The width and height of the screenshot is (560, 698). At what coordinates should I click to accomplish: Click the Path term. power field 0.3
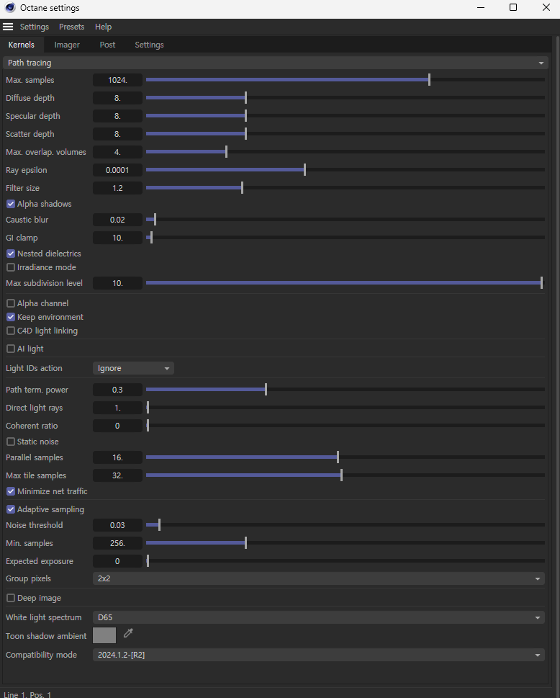click(117, 390)
